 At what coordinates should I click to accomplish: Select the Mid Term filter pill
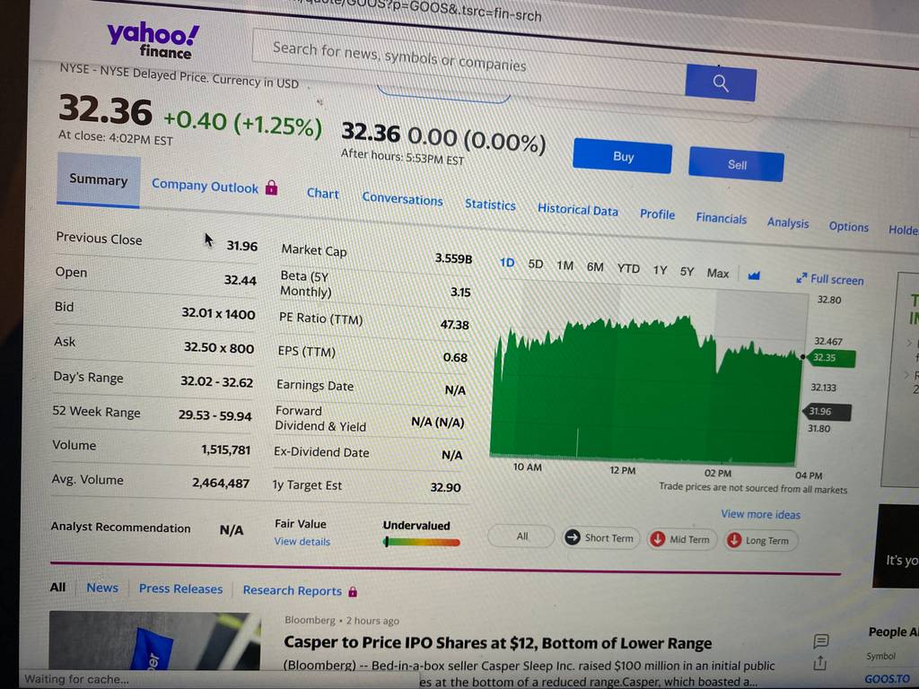coord(682,539)
